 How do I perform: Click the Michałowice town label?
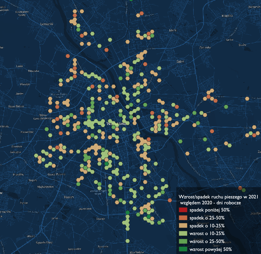[46, 187]
